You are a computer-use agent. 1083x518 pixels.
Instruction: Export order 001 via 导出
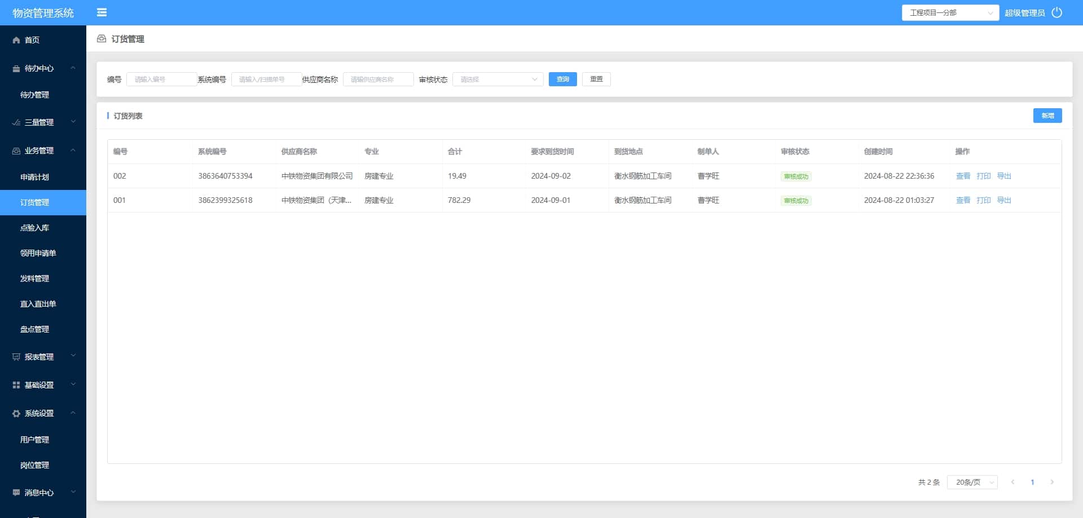(1003, 200)
